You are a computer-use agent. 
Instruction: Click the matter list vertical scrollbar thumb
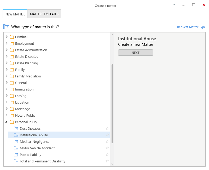(112, 104)
